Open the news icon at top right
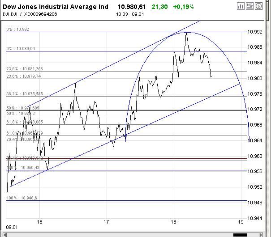 coord(249,6)
